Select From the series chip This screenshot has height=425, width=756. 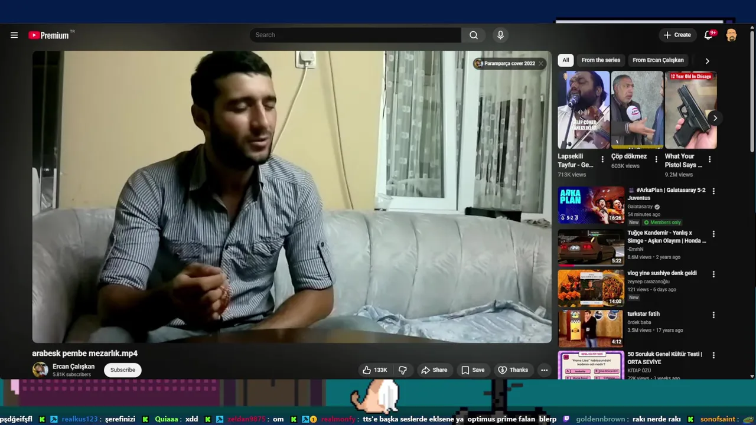[601, 60]
